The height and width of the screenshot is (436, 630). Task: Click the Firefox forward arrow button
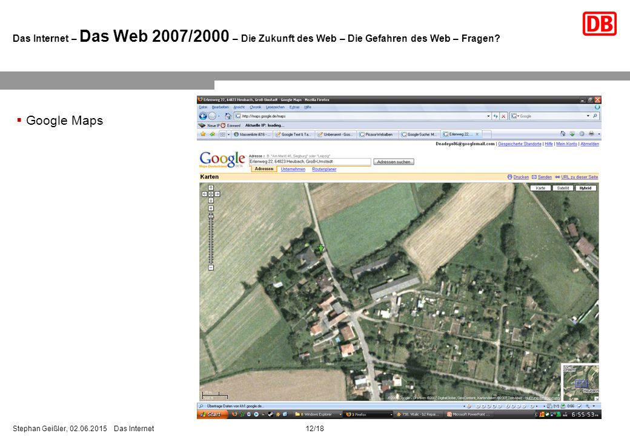(212, 116)
